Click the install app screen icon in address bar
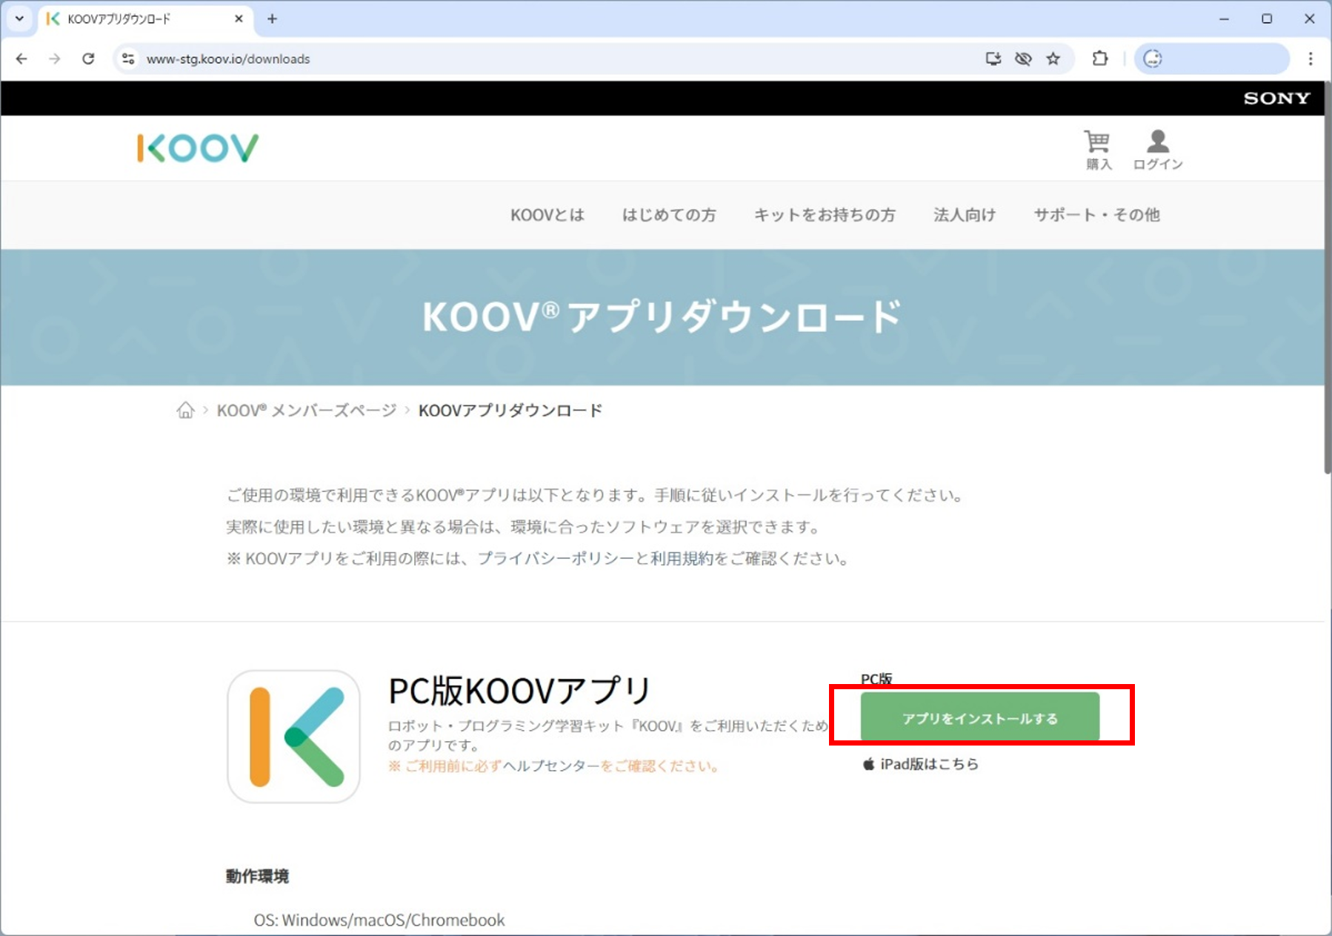The image size is (1332, 936). [993, 59]
